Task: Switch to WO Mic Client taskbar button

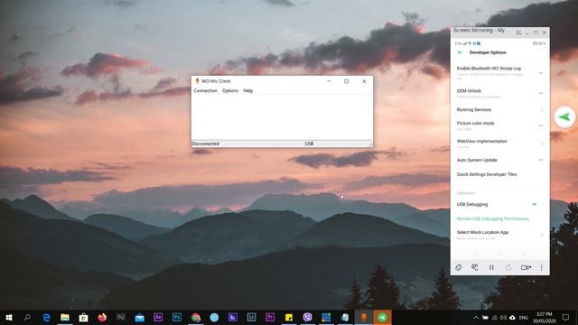Action: (363, 317)
